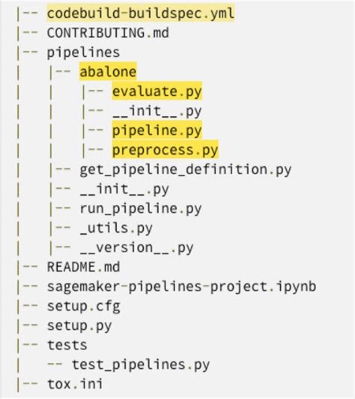This screenshot has height=399, width=355.
Task: Select the _utils.py file
Action: [x=116, y=228]
